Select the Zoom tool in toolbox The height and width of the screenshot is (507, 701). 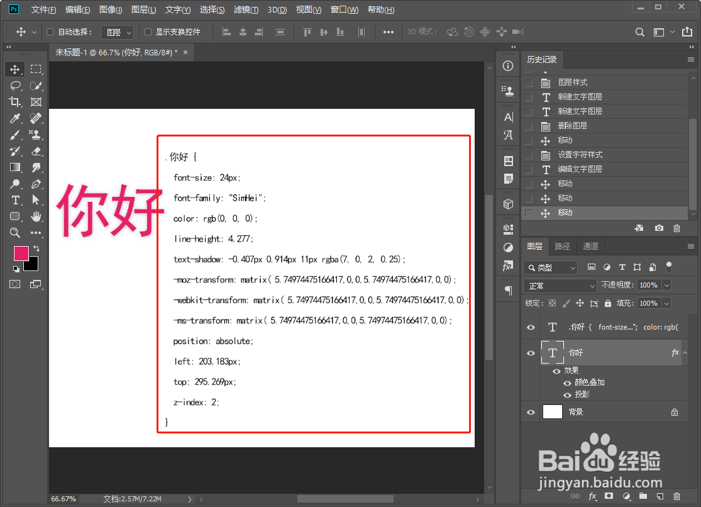(x=14, y=233)
